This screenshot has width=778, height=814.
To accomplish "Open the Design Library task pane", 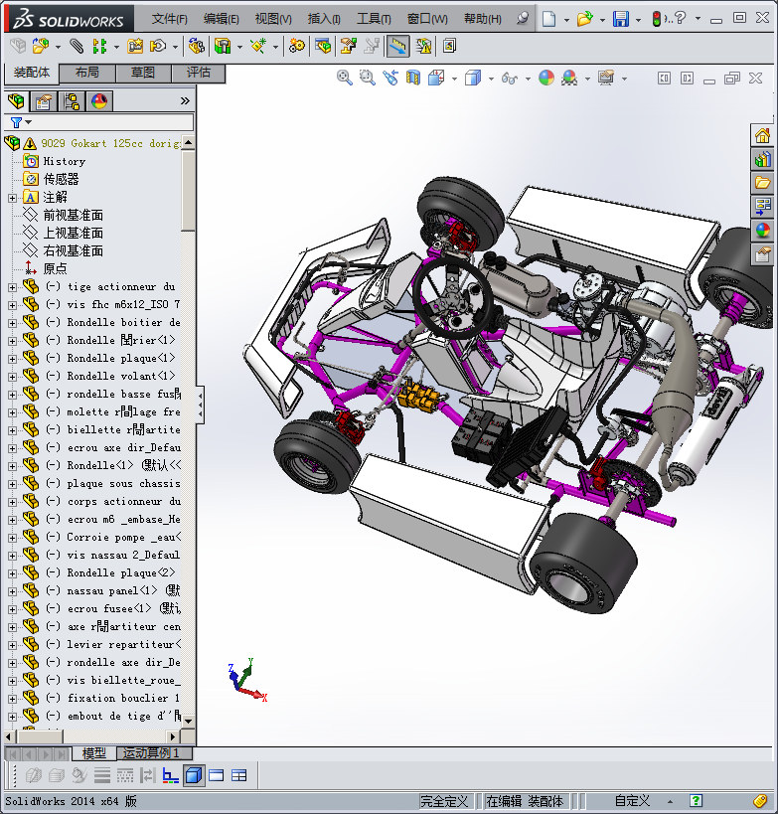I will [762, 159].
